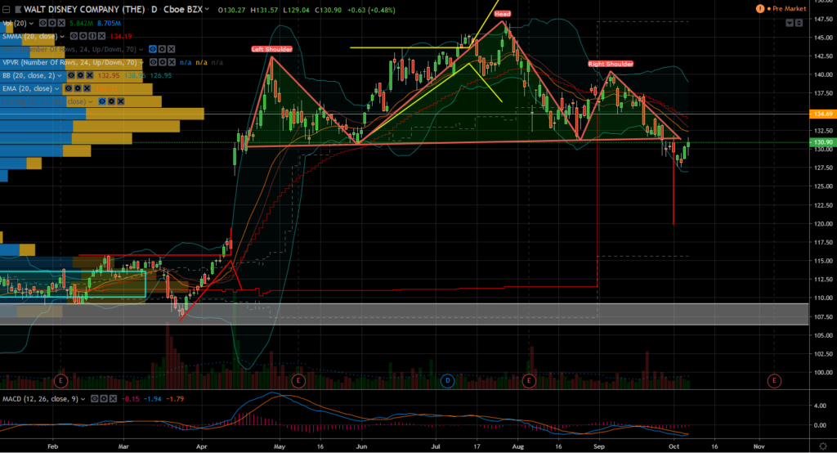Select the Head drawing label

tap(503, 14)
